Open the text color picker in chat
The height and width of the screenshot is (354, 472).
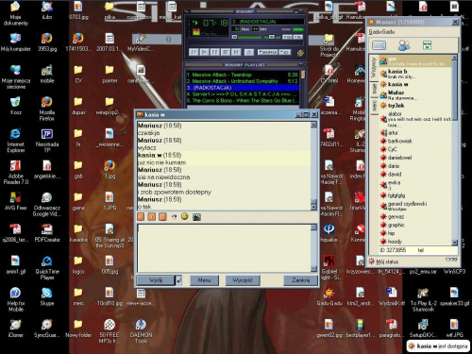click(174, 217)
